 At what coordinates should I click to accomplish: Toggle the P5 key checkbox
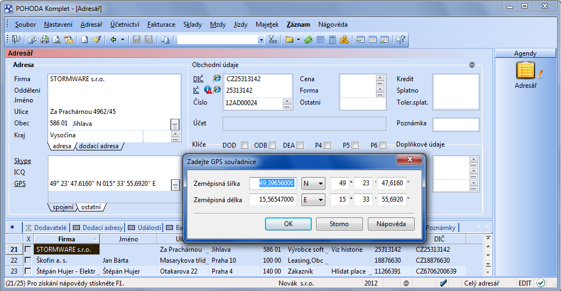click(355, 145)
